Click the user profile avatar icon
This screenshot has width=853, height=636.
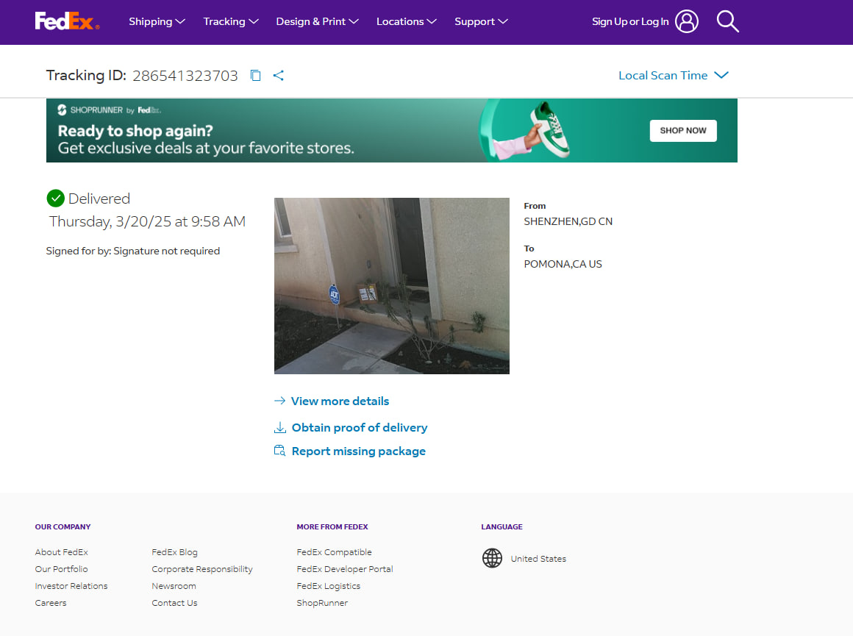[x=686, y=21]
